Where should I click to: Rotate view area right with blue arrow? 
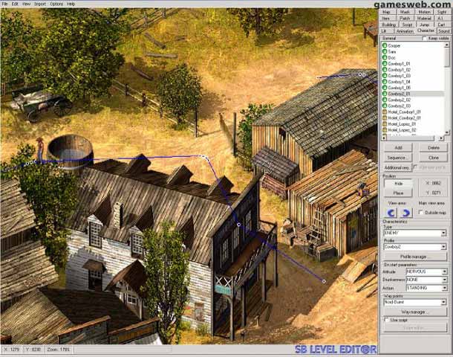click(406, 213)
